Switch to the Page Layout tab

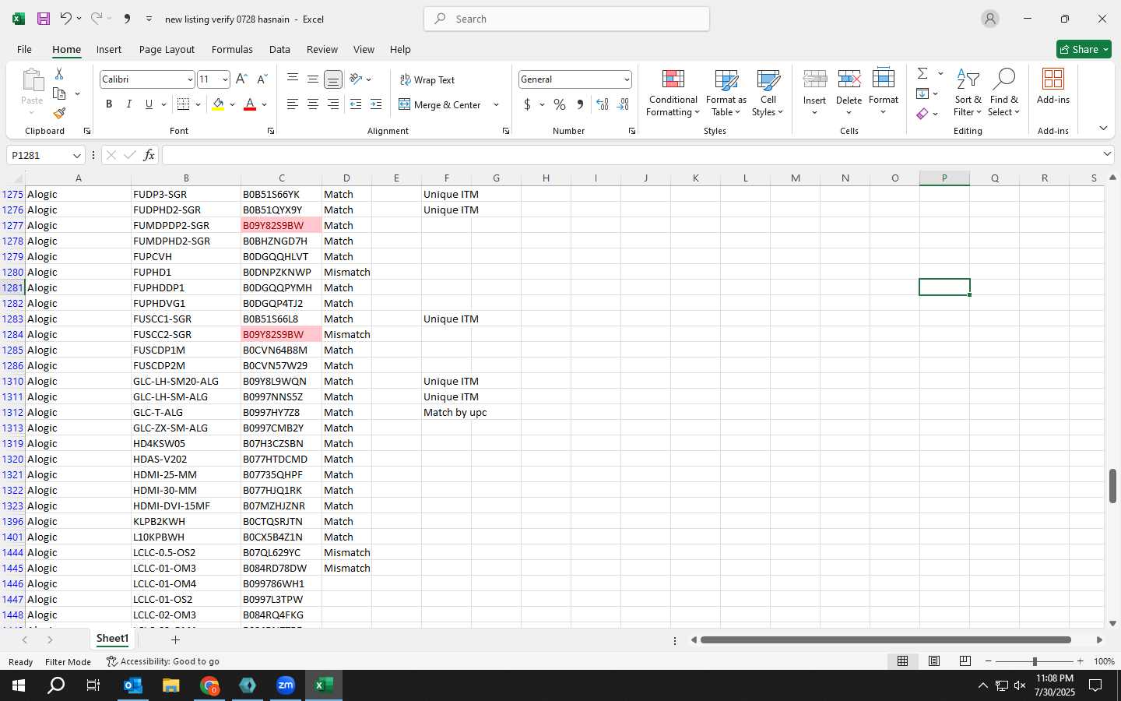pyautogui.click(x=167, y=49)
